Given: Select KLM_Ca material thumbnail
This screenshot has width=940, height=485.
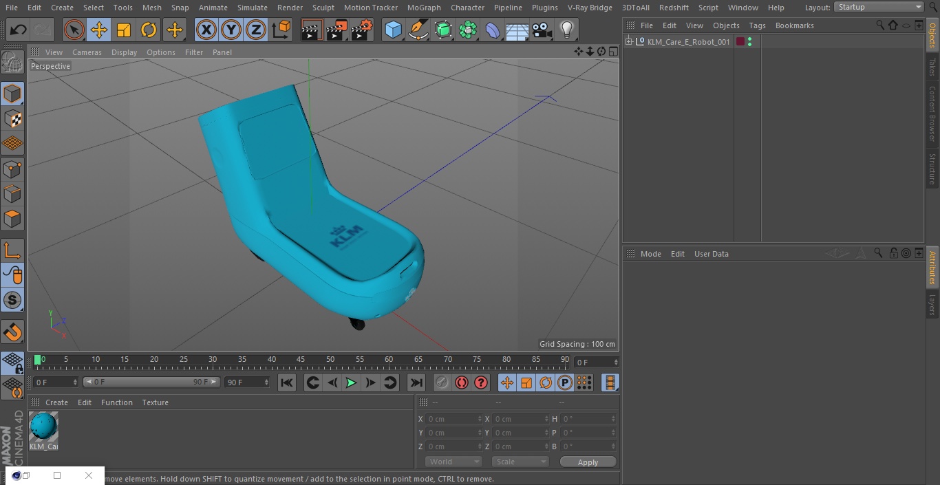Looking at the screenshot, I should [43, 427].
